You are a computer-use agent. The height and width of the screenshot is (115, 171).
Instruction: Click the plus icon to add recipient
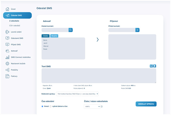(x=137, y=30)
